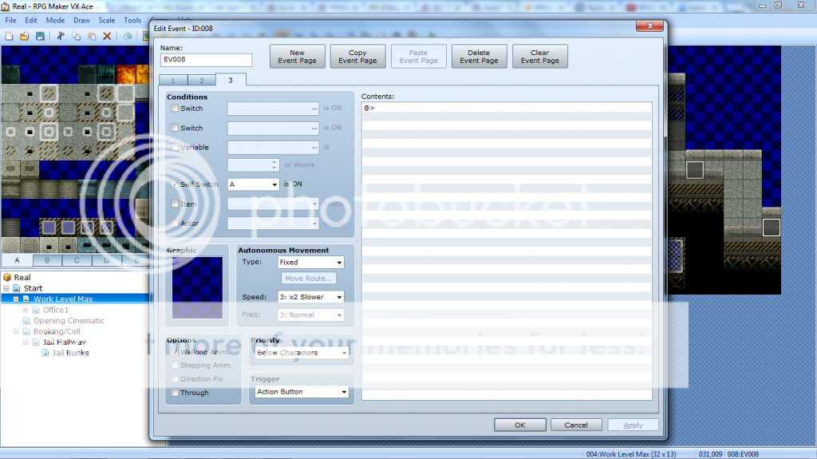This screenshot has height=459, width=817.
Task: Switch to event page tab 1
Action: pyautogui.click(x=172, y=81)
